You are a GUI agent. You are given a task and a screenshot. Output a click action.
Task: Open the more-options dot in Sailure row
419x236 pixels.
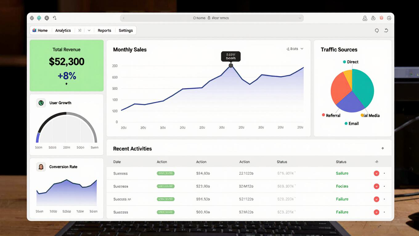coord(384,173)
